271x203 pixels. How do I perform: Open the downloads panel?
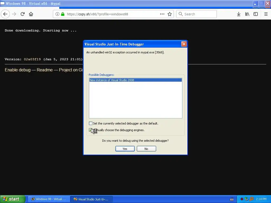click(239, 14)
